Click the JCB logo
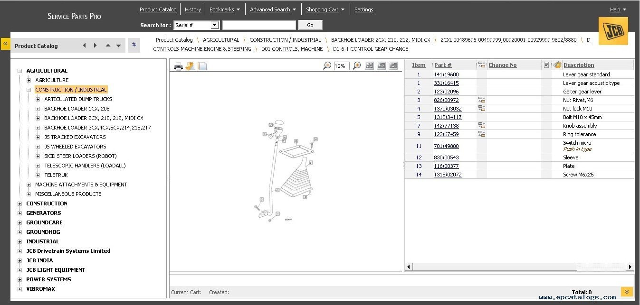Viewport: 640px width, 305px height. (613, 31)
